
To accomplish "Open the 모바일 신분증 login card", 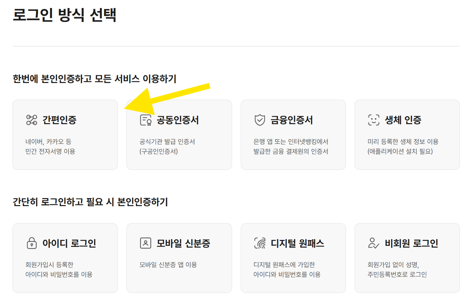I will coord(179,257).
